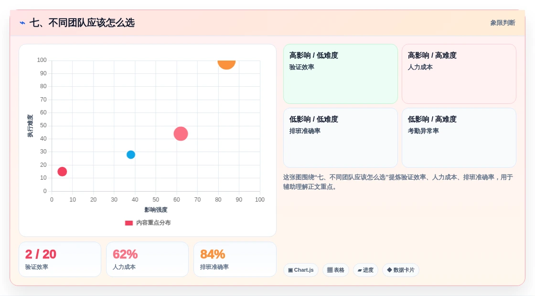Open the 高影响 / 高难度 quadrant card

click(x=459, y=74)
